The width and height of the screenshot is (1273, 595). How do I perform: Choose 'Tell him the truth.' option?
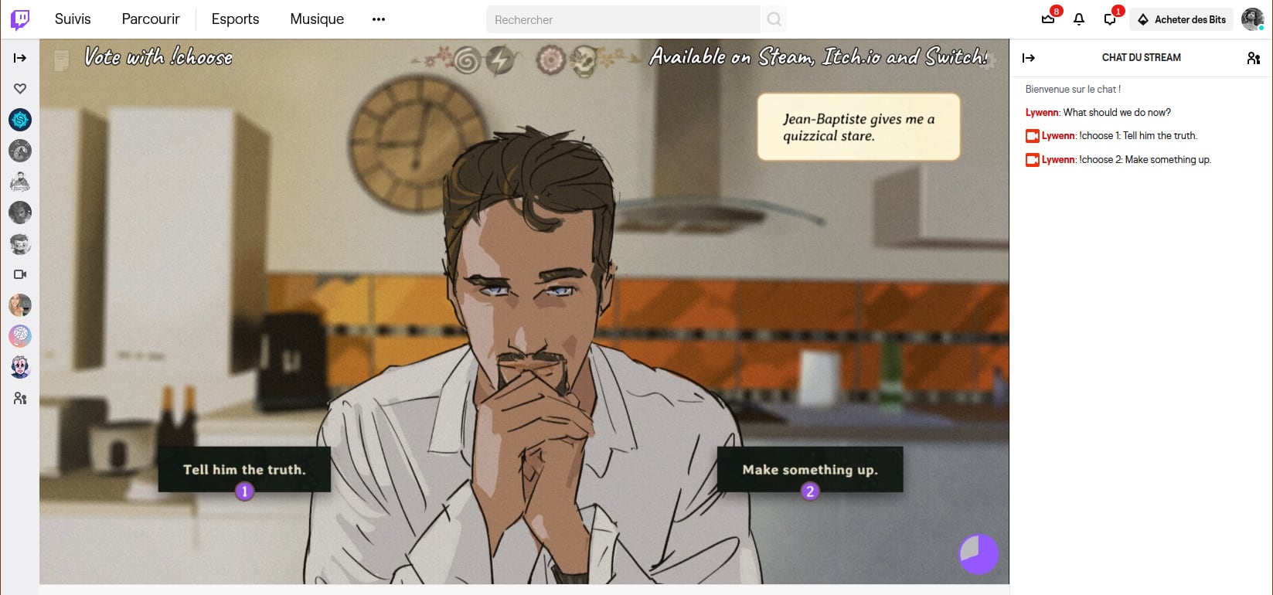(x=244, y=469)
